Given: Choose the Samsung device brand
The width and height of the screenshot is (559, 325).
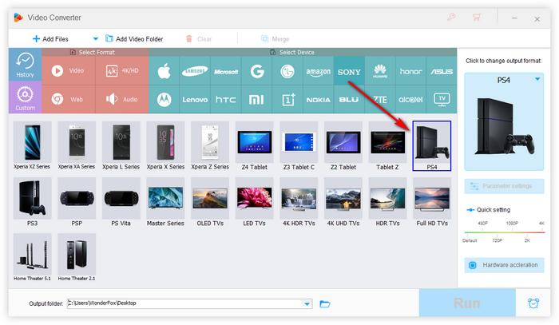Looking at the screenshot, I should 195,71.
